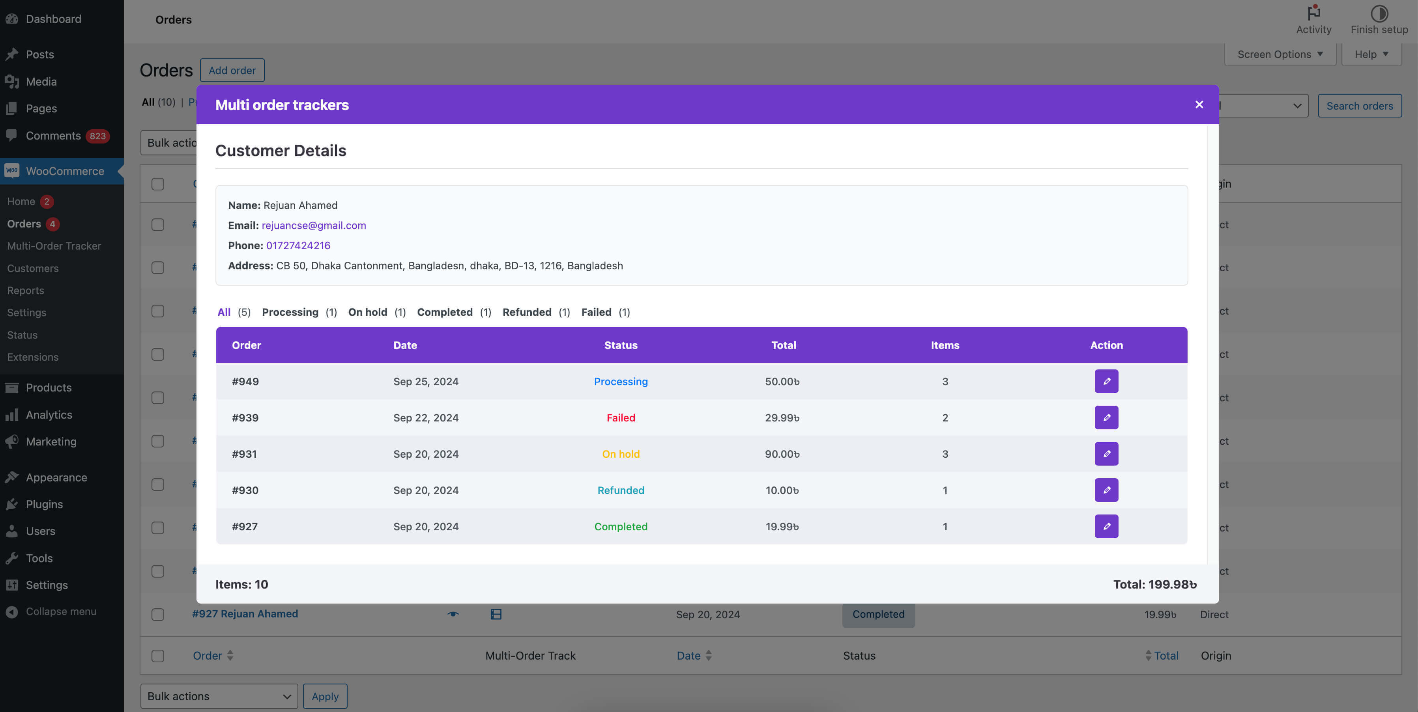This screenshot has height=712, width=1418.
Task: Expand the Screen Options panel
Action: pos(1279,54)
